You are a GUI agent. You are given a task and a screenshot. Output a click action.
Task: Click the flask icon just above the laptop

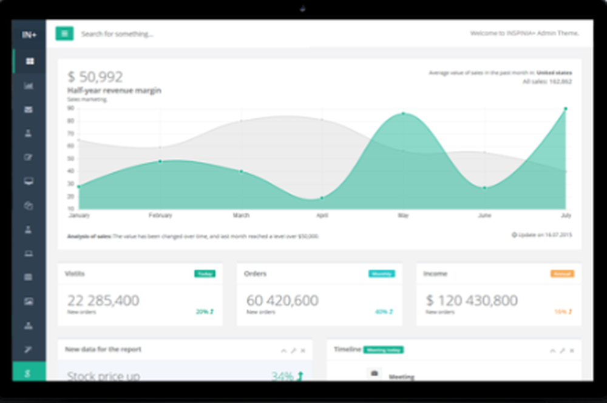29,230
